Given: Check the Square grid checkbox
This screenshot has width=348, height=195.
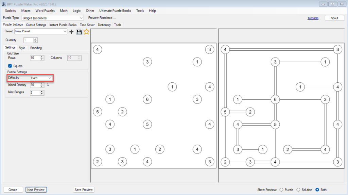Looking at the screenshot, I should tap(10, 66).
